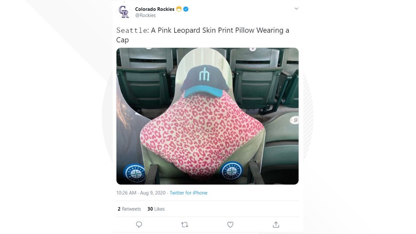
Task: Click the 10:26 AM Aug 9, 2020 timestamp
Action: tap(141, 193)
